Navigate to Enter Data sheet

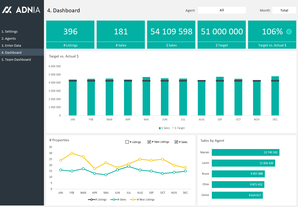pyautogui.click(x=11, y=46)
